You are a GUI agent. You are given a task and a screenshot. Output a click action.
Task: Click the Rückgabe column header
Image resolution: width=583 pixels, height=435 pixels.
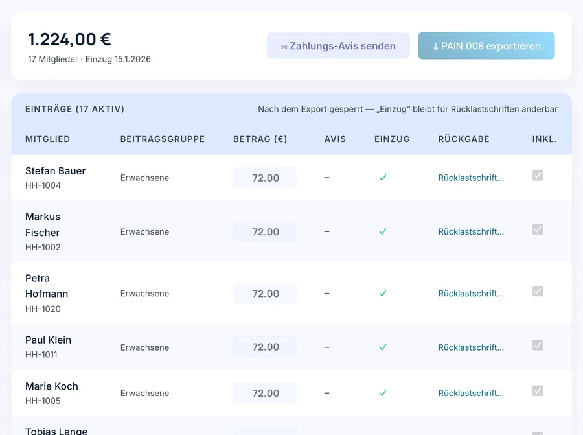click(464, 139)
